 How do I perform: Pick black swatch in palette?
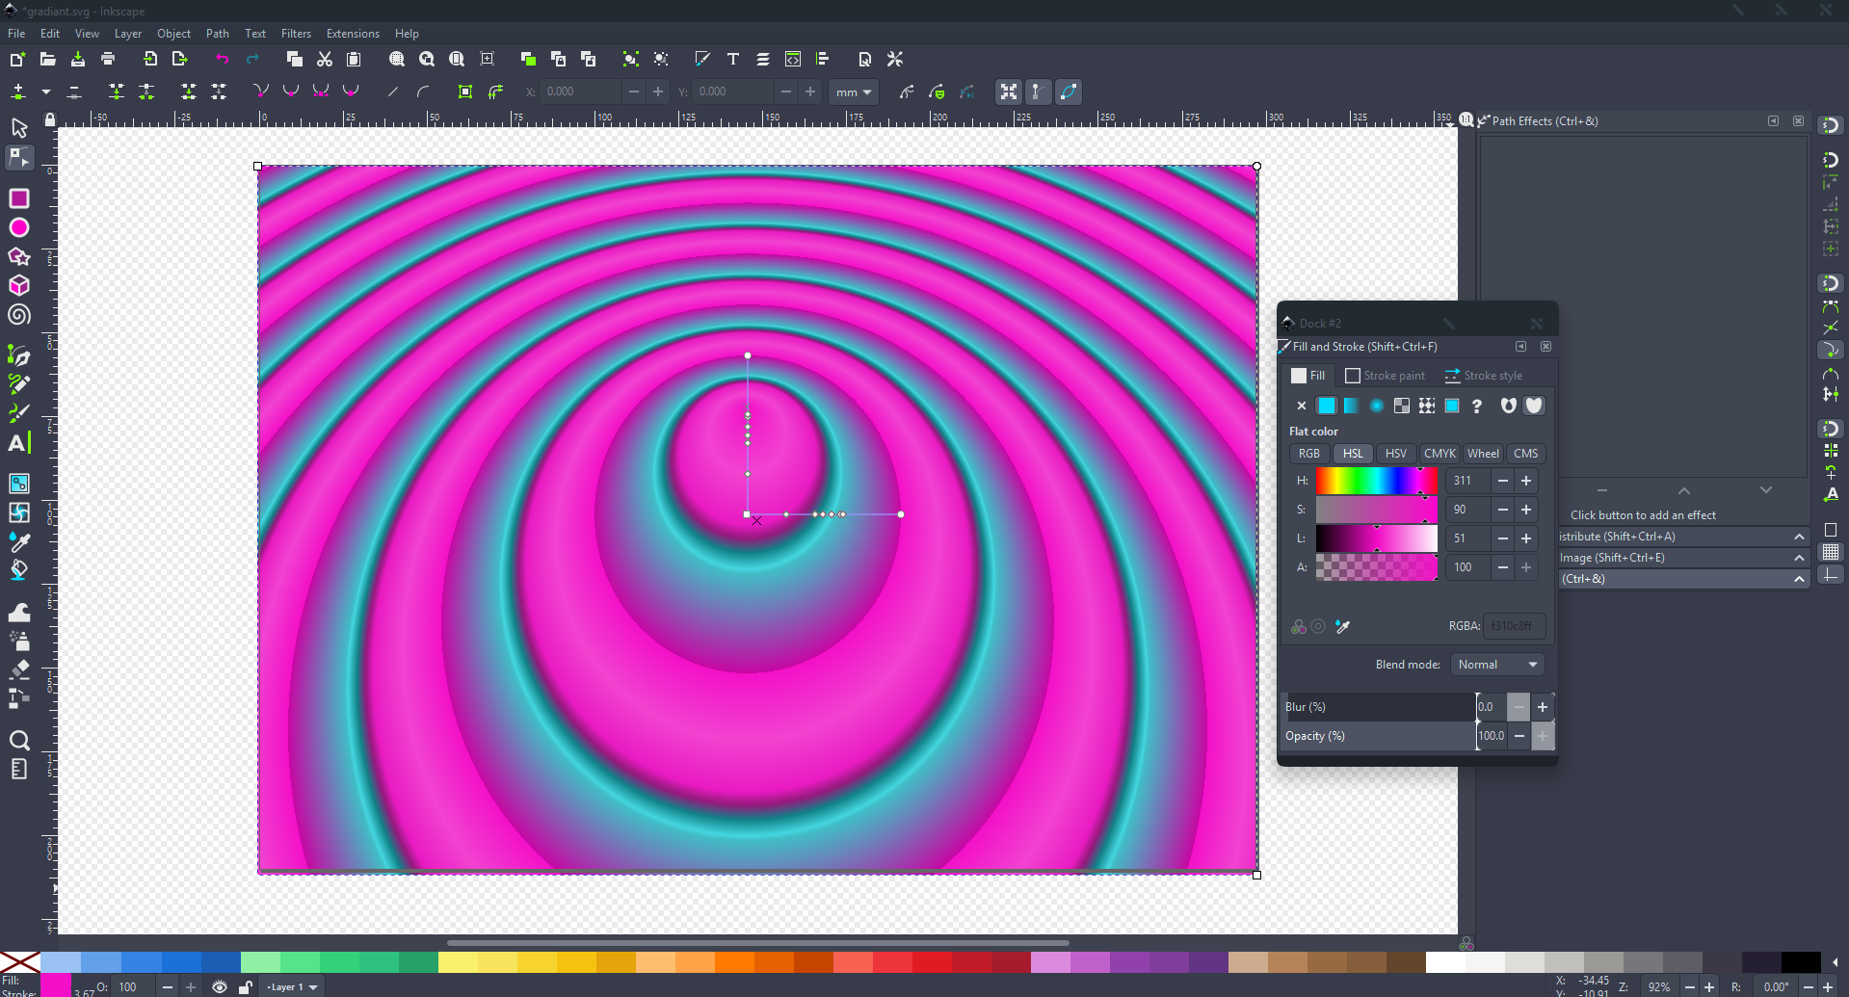[x=1800, y=962]
